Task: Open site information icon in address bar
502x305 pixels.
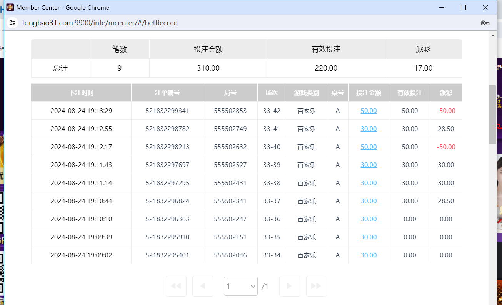Action: (x=12, y=23)
